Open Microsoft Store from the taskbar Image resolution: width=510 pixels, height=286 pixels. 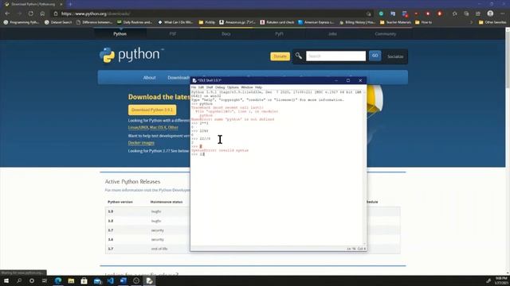pos(84,280)
